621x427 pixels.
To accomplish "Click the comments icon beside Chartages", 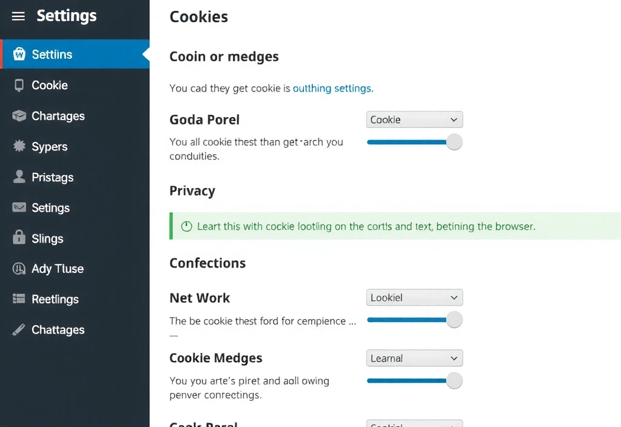I will 18,116.
